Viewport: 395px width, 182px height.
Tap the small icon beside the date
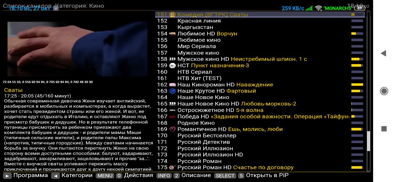[x=56, y=8]
